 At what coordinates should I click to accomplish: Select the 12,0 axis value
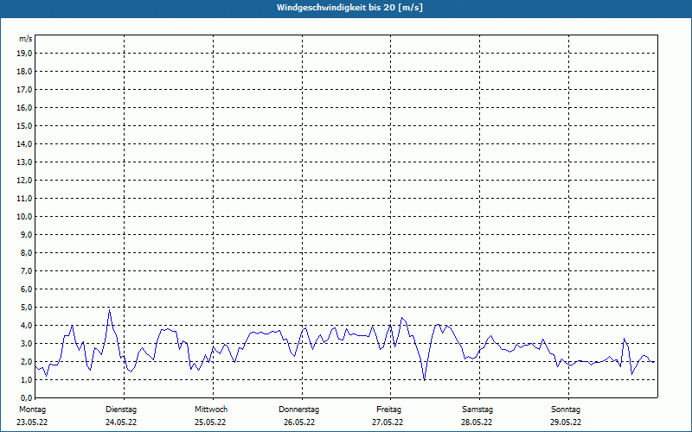coord(24,181)
